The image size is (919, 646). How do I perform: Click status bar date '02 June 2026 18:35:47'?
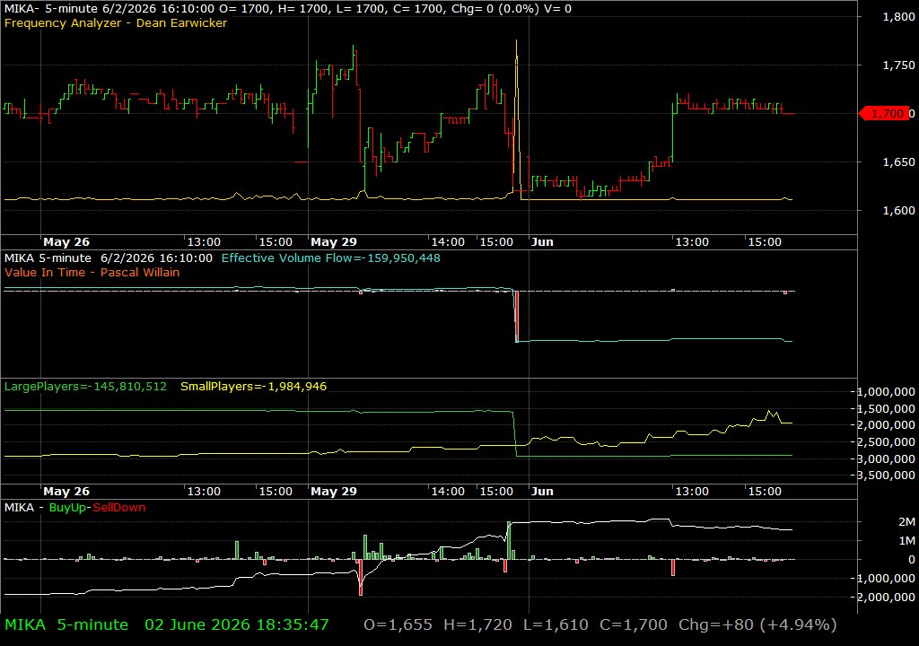(x=237, y=624)
